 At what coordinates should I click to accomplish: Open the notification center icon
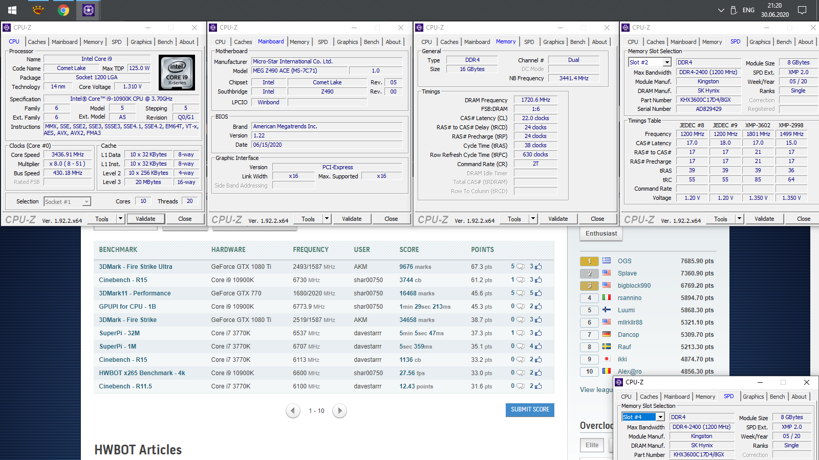click(x=802, y=10)
